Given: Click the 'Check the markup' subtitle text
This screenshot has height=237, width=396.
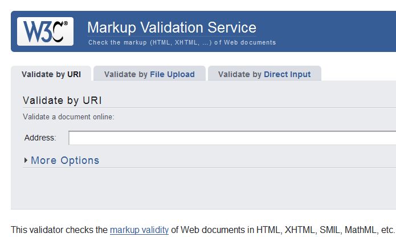Looking at the screenshot, I should tap(117, 42).
